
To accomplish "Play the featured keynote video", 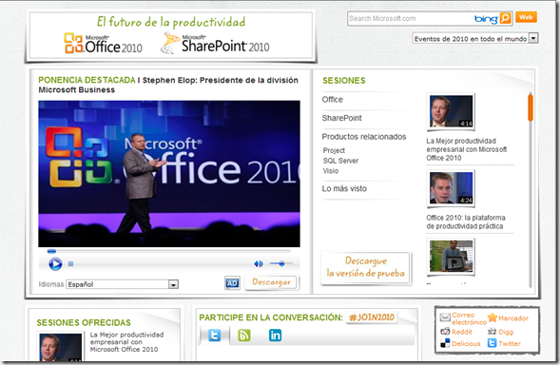I will click(55, 264).
